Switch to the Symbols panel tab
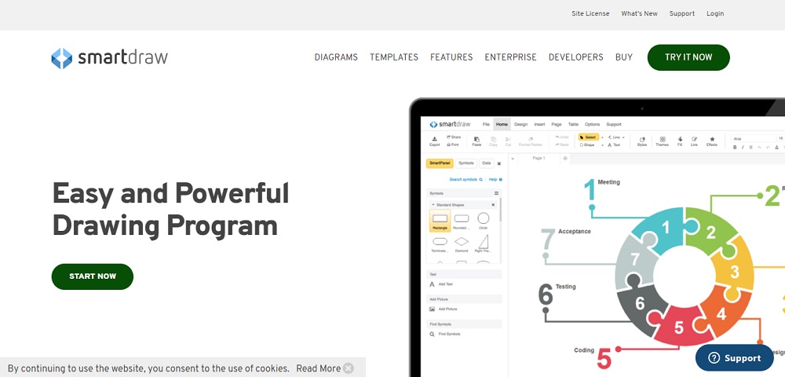 coord(466,163)
